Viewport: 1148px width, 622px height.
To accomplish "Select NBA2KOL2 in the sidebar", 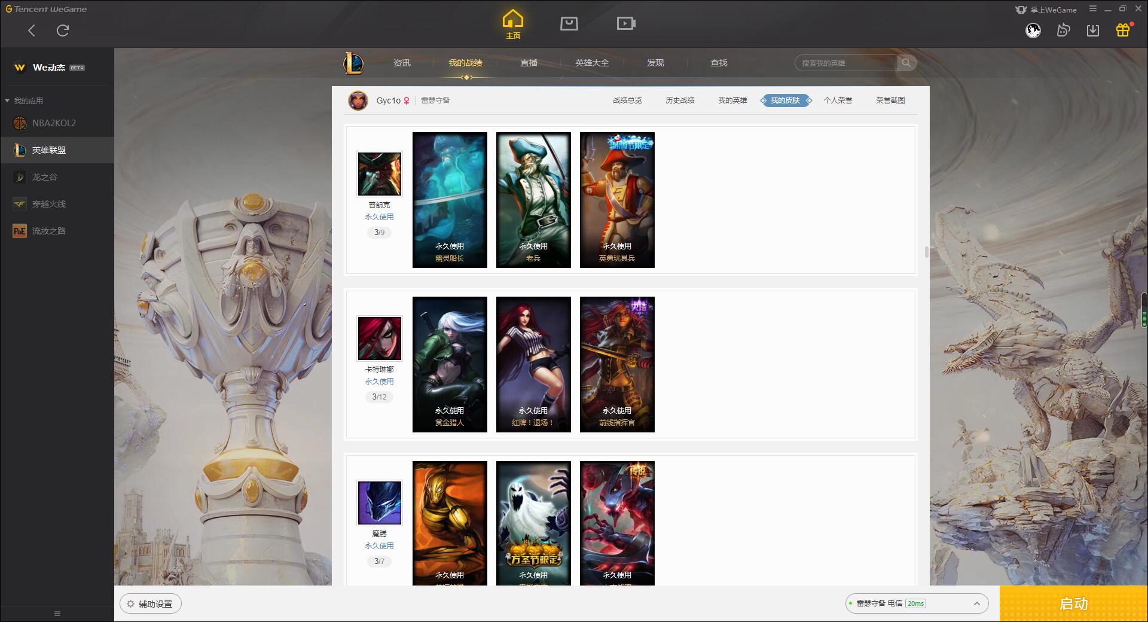I will pyautogui.click(x=57, y=123).
